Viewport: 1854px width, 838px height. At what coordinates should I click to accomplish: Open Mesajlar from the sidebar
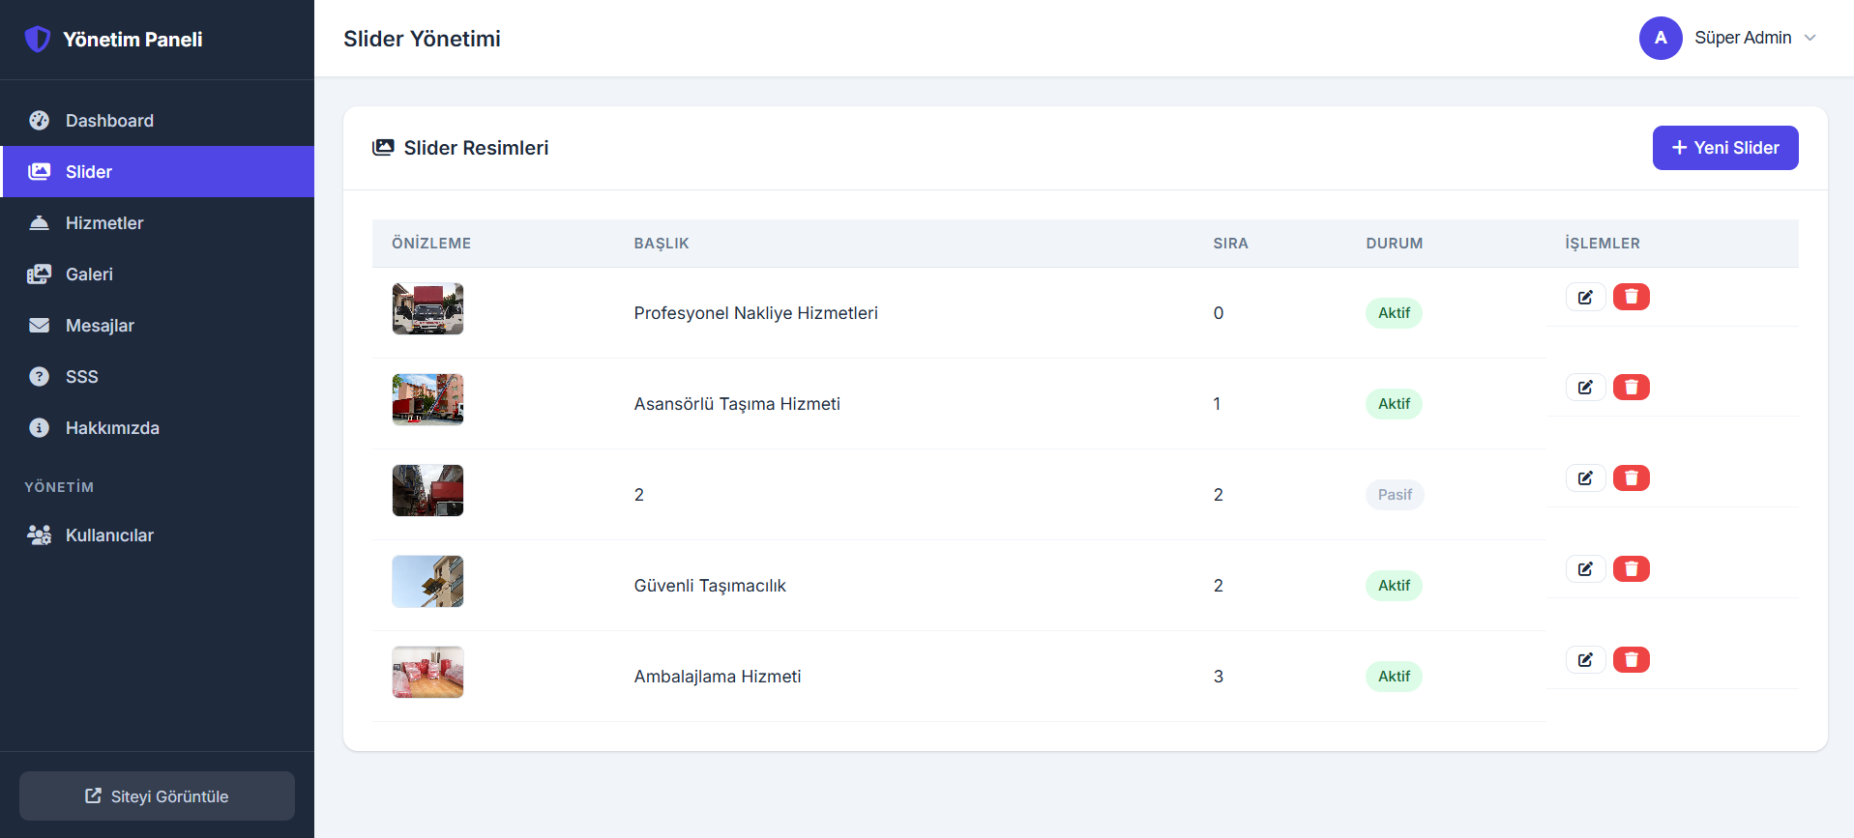(157, 326)
